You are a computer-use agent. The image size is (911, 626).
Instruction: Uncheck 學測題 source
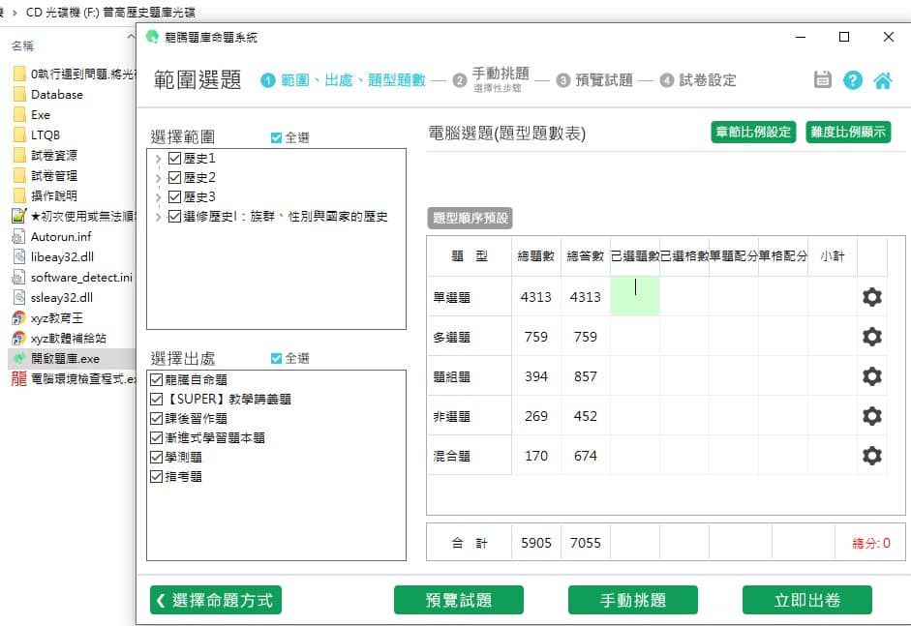click(156, 457)
